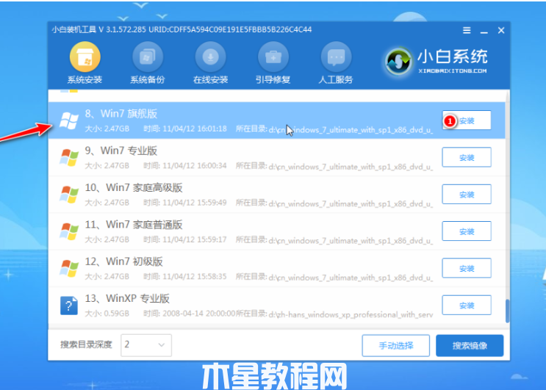Install Win7 初级版 with its 安装 button
The width and height of the screenshot is (546, 390).
(x=467, y=268)
